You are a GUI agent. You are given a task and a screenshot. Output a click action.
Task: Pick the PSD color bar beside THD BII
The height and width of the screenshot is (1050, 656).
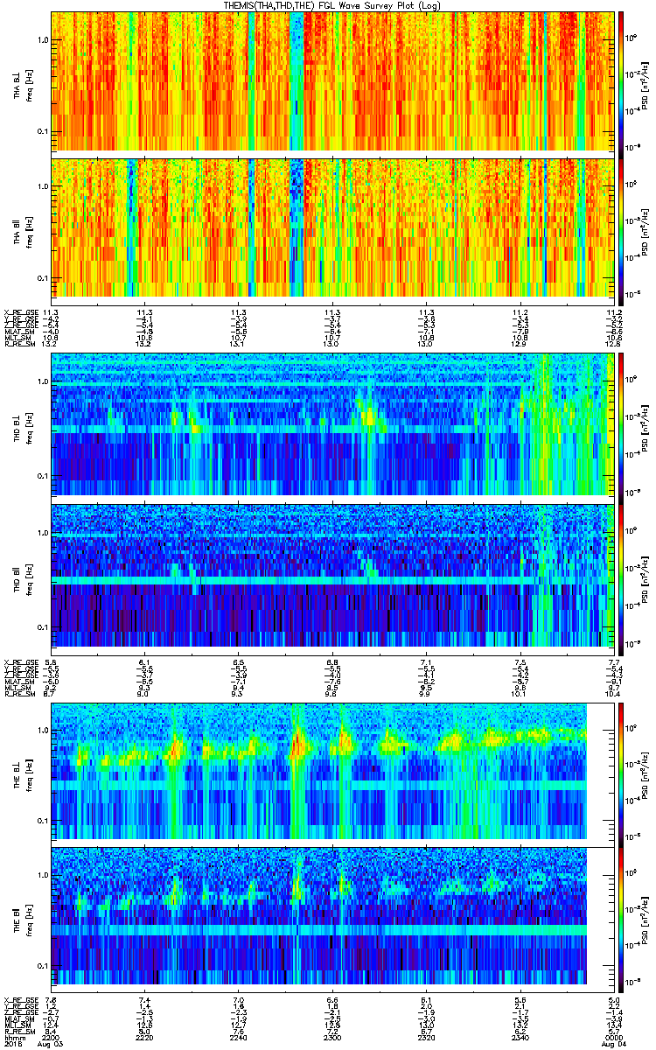pyautogui.click(x=622, y=575)
